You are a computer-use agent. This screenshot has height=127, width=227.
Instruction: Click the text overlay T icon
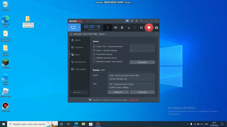135,28
